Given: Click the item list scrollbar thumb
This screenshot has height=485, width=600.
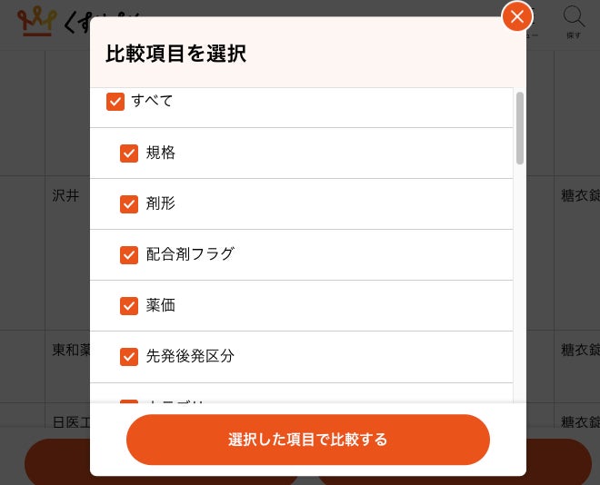Looking at the screenshot, I should coord(520,127).
